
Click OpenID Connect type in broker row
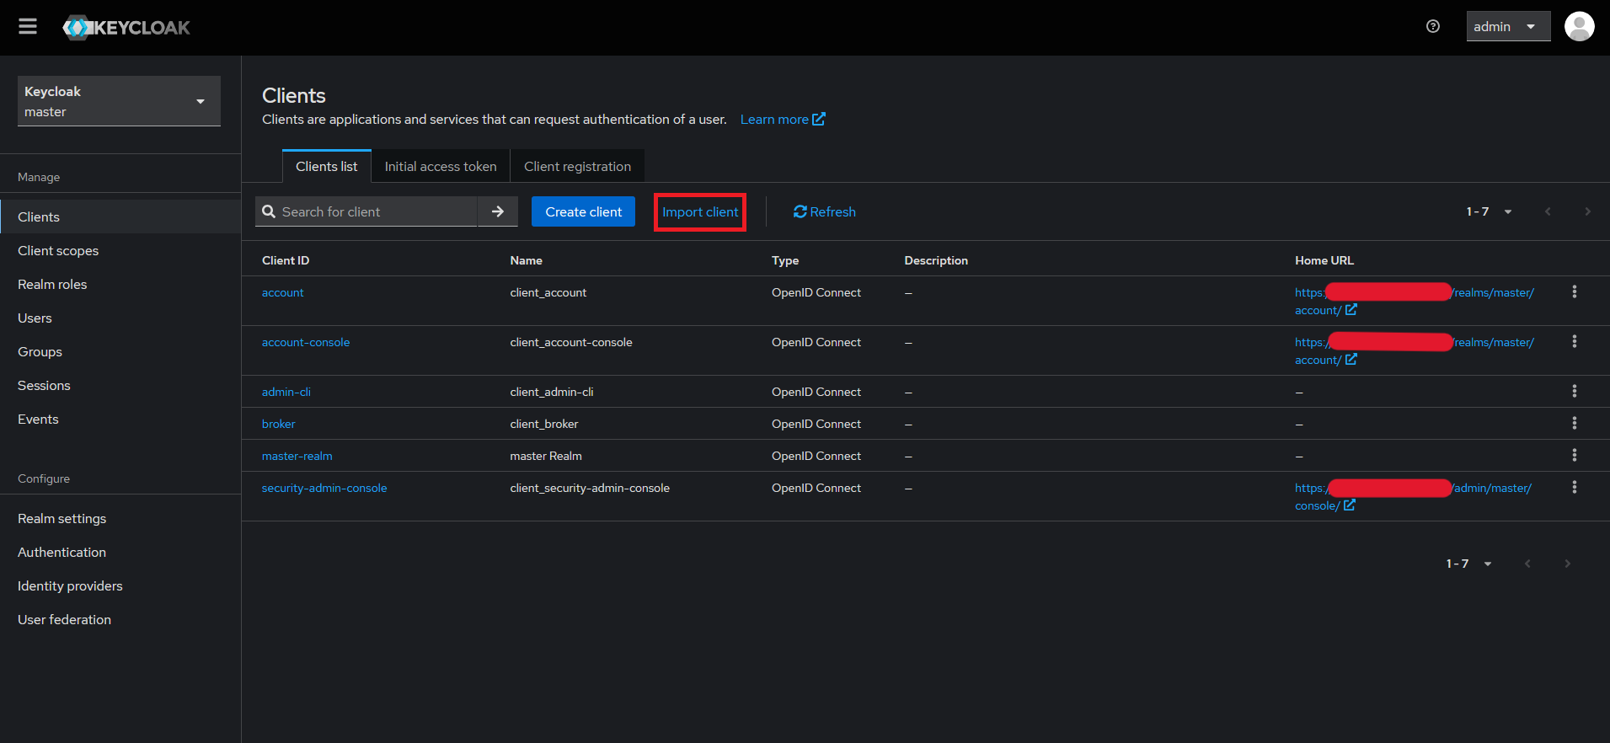816,424
